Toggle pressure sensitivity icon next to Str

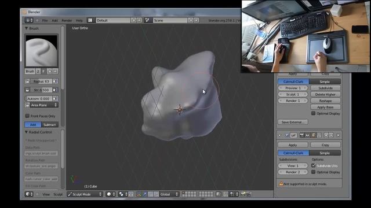[x=55, y=90]
